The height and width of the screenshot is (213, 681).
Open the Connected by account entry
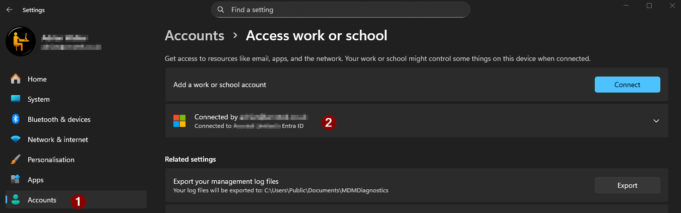pos(252,121)
